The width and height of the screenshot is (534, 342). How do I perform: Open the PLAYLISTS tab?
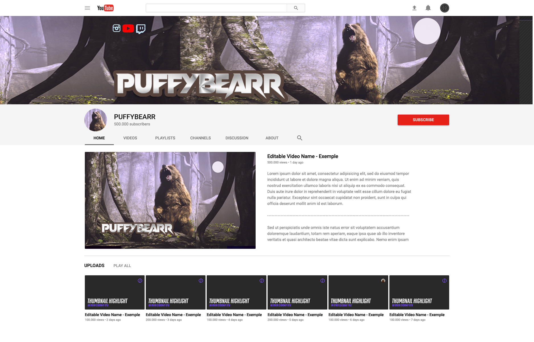point(165,138)
